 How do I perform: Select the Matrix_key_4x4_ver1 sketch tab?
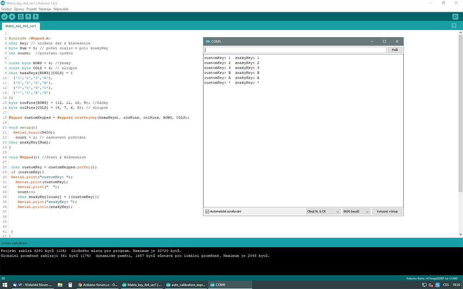[x=21, y=26]
